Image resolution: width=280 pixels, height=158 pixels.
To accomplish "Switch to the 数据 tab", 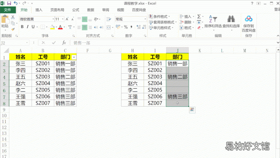I will (x=91, y=10).
